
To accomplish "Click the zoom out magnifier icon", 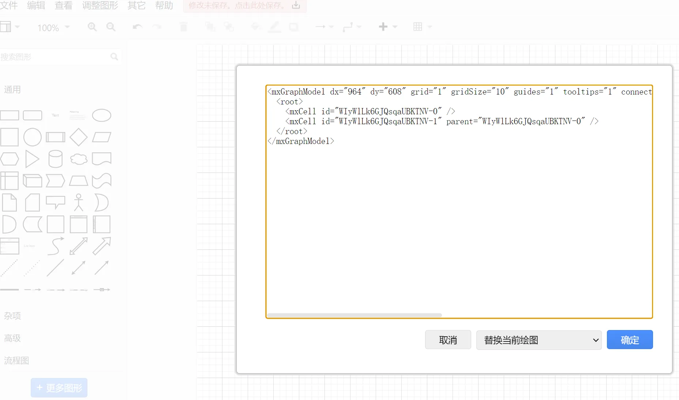I will (x=111, y=27).
